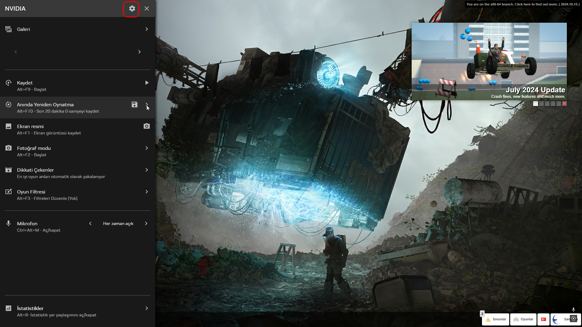This screenshot has height=327, width=582.
Task: Click the Oyun Filtresi filter icon
Action: pyautogui.click(x=8, y=192)
